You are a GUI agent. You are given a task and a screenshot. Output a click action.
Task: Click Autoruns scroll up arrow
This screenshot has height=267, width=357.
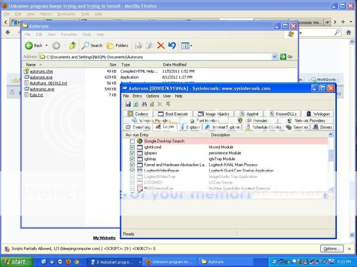click(x=331, y=135)
